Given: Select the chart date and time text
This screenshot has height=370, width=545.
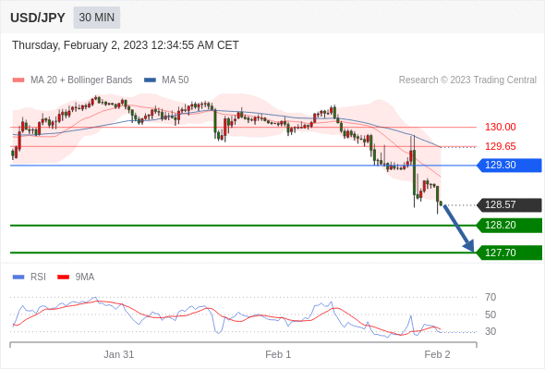Looking at the screenshot, I should pos(126,45).
